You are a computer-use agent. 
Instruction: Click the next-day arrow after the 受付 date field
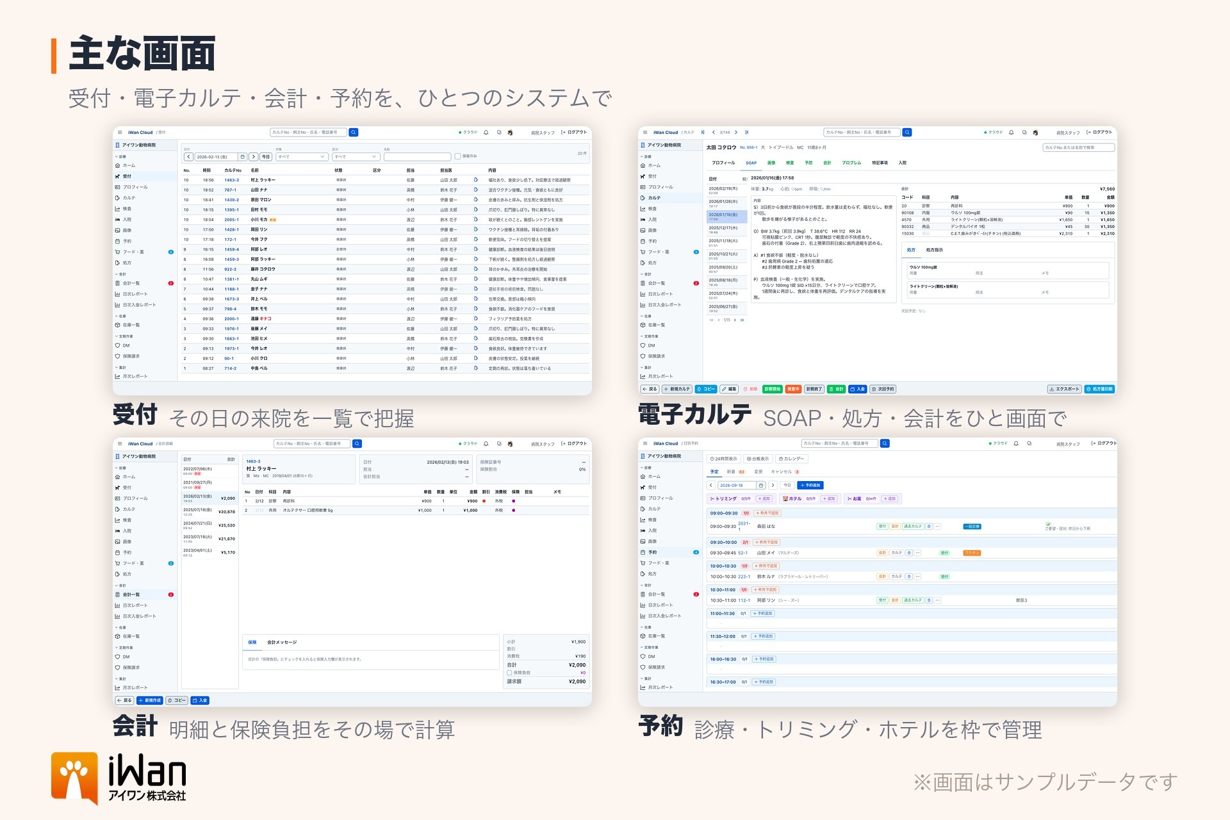point(254,157)
